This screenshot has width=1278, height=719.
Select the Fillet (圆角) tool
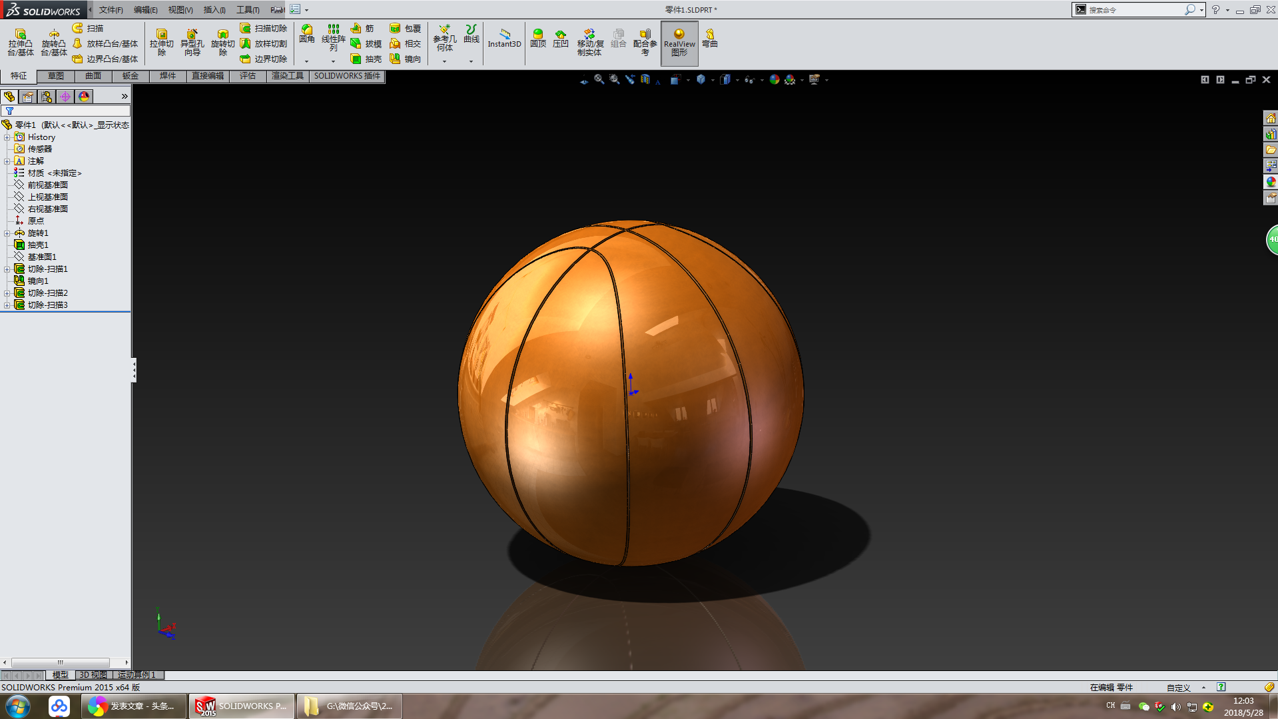307,35
